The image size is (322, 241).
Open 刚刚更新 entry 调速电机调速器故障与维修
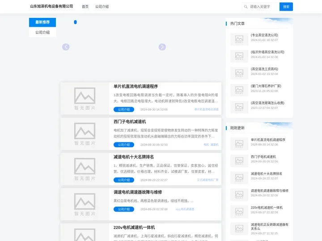[269, 191]
